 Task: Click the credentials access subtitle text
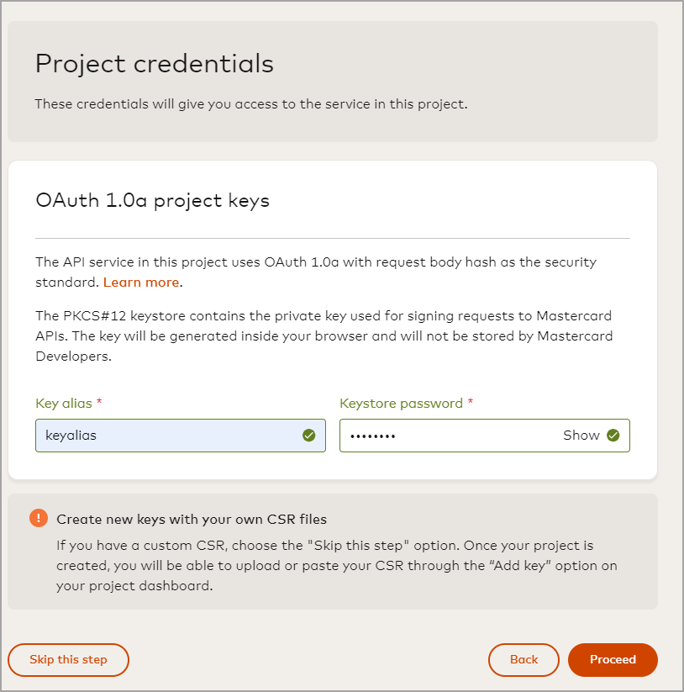tap(250, 104)
